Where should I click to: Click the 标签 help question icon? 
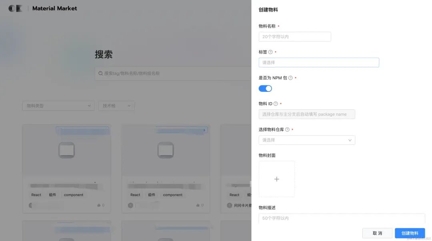270,52
